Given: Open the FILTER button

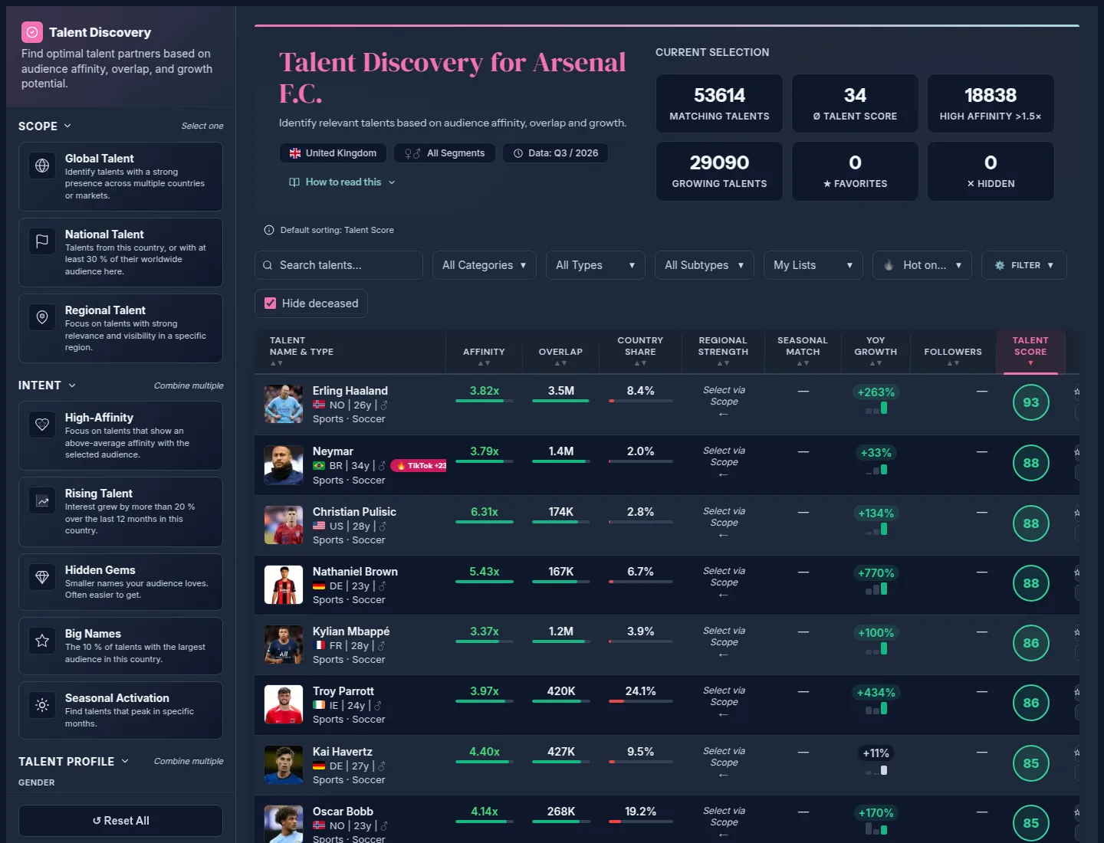Looking at the screenshot, I should point(1024,265).
